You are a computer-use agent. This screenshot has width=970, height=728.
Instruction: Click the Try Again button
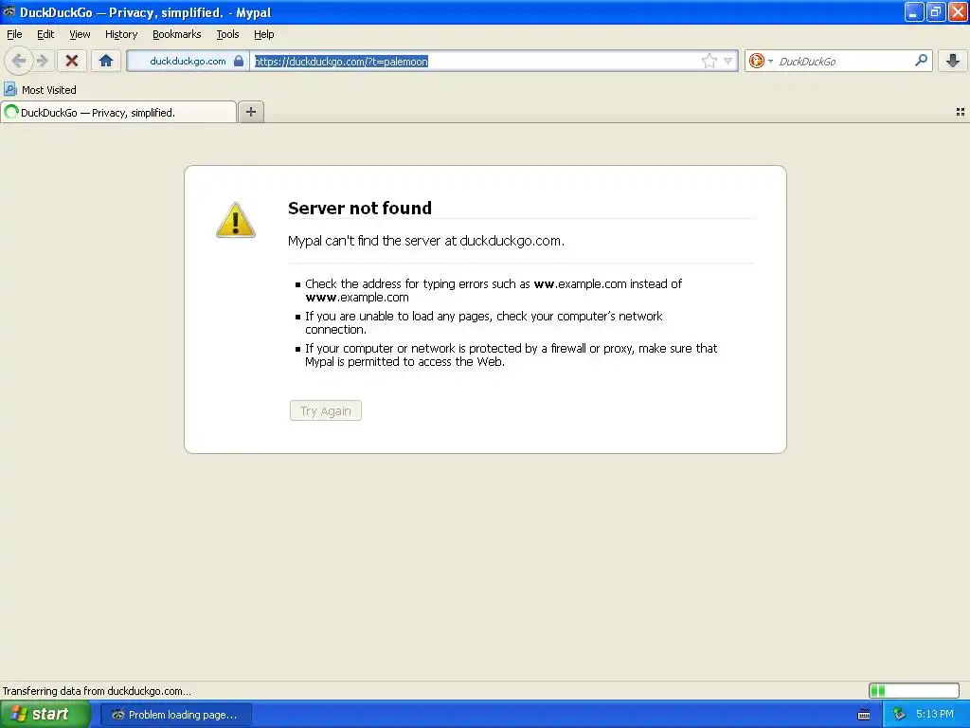tap(326, 410)
